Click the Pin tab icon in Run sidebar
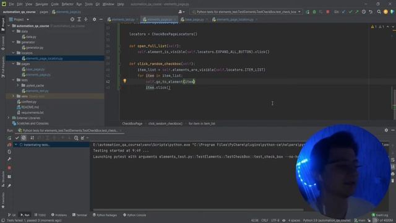 [9, 186]
